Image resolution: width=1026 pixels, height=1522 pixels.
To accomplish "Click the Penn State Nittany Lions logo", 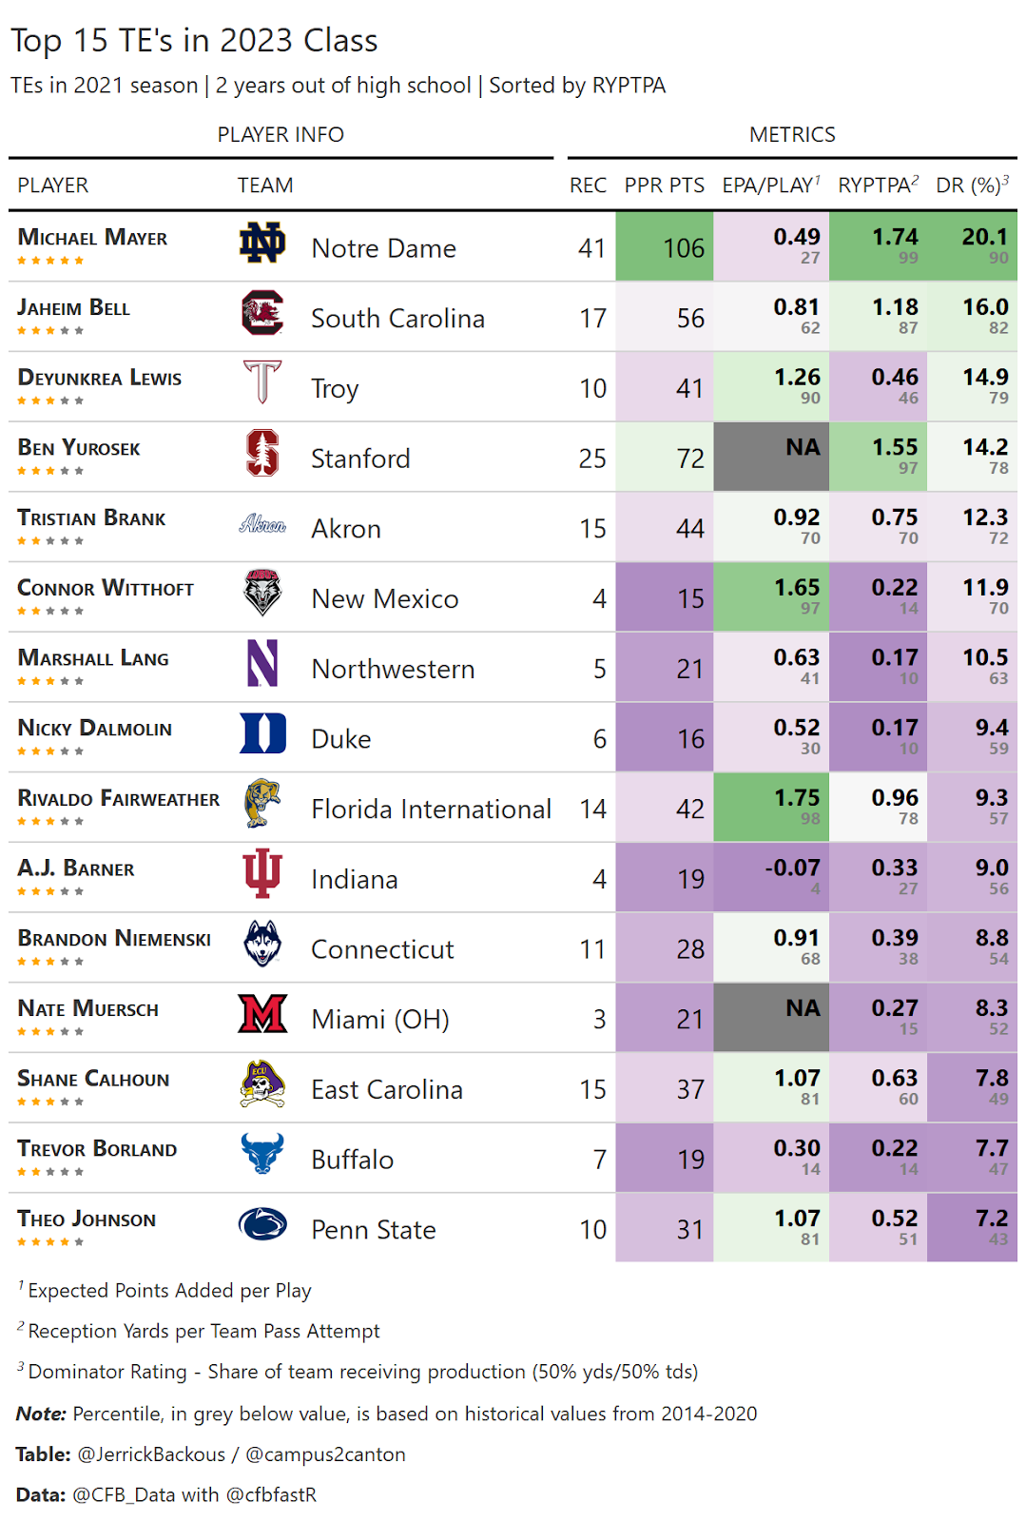I will click(x=262, y=1224).
